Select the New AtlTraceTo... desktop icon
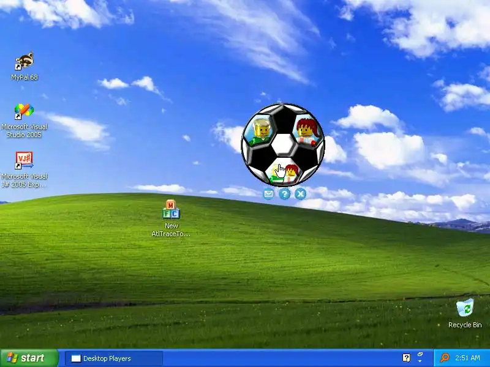This screenshot has height=367, width=490. 171,218
